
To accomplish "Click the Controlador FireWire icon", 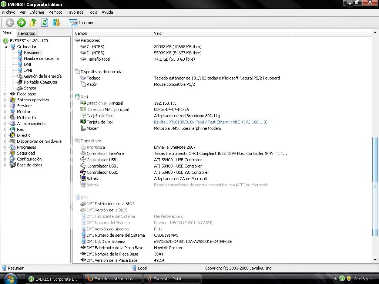I will (x=83, y=153).
